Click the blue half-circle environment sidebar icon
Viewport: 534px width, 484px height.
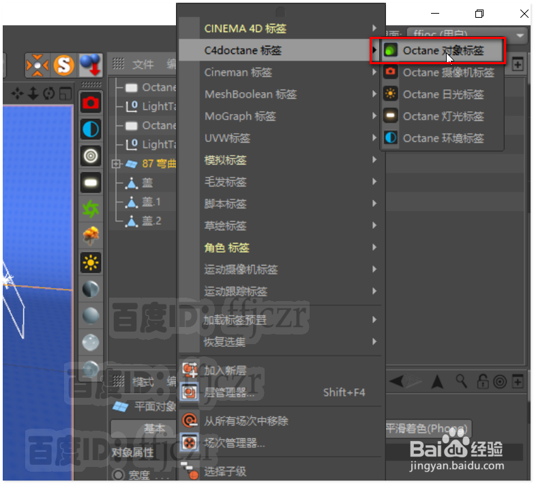tap(91, 129)
